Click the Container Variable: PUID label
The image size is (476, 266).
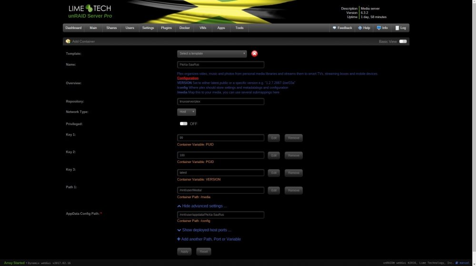click(196, 144)
